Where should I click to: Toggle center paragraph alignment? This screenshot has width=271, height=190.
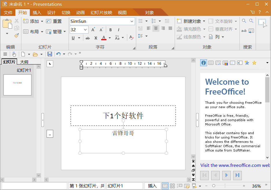pyautogui.click(x=156, y=28)
